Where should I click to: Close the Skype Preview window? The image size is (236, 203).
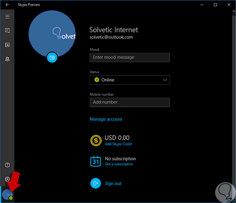pos(229,5)
